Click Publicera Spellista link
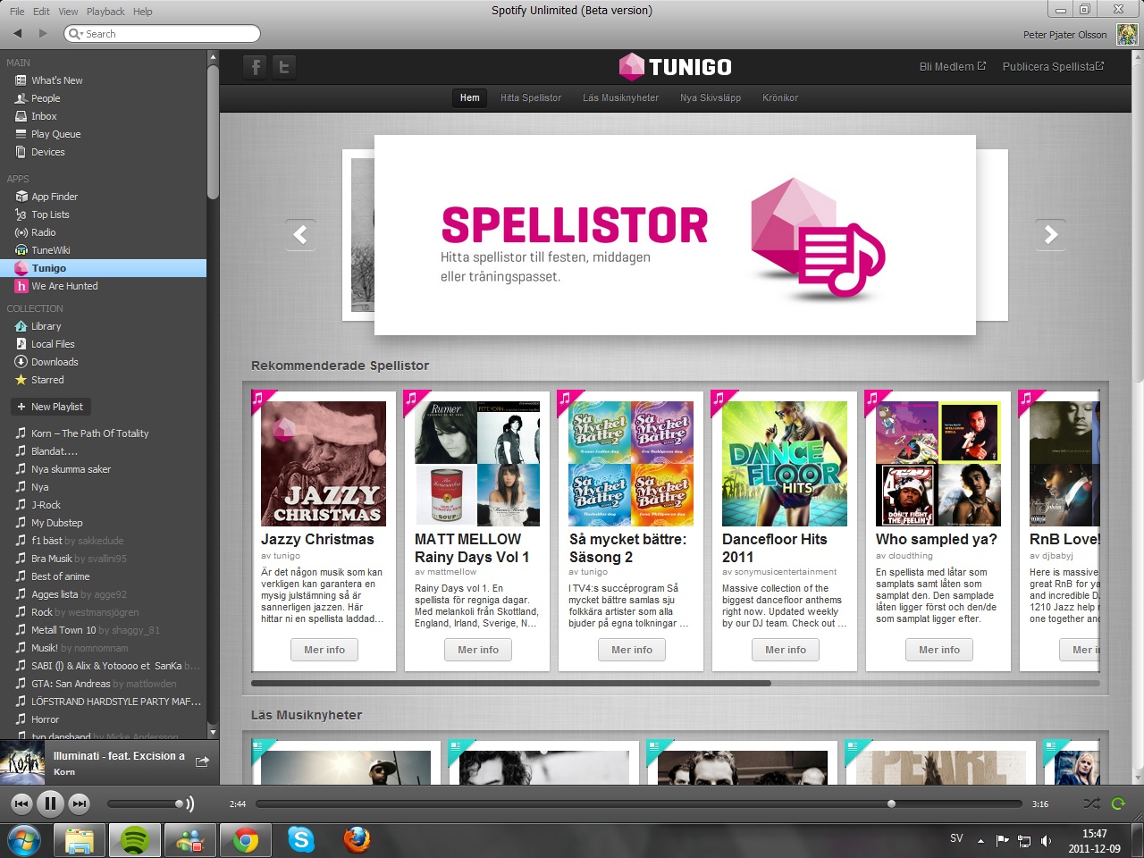 1053,66
